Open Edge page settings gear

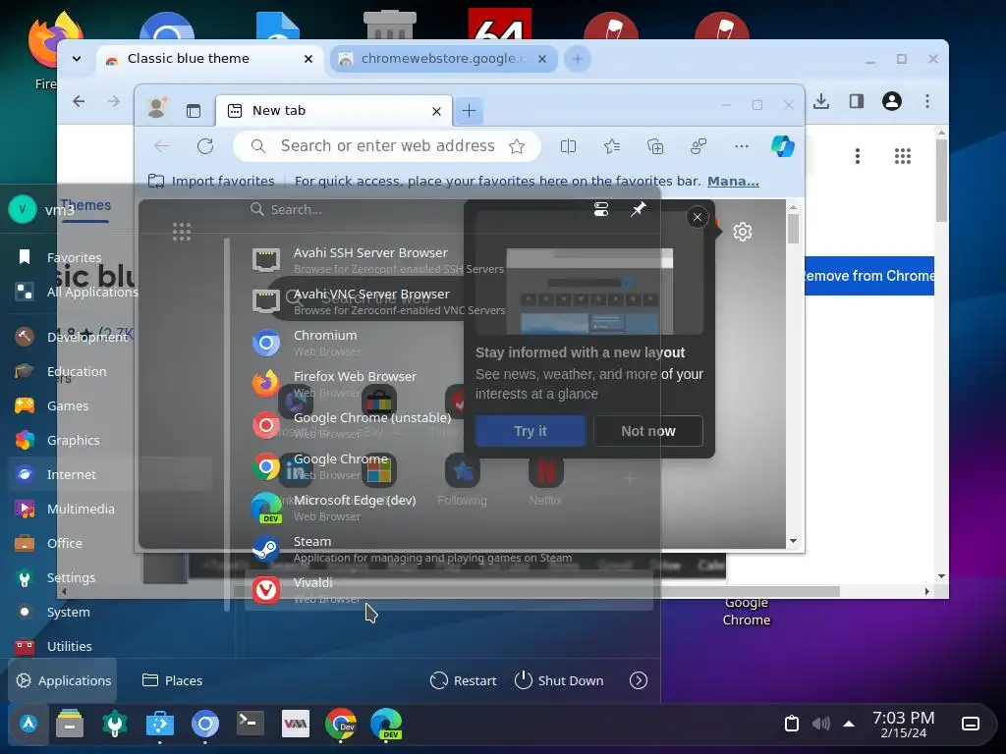pyautogui.click(x=743, y=232)
